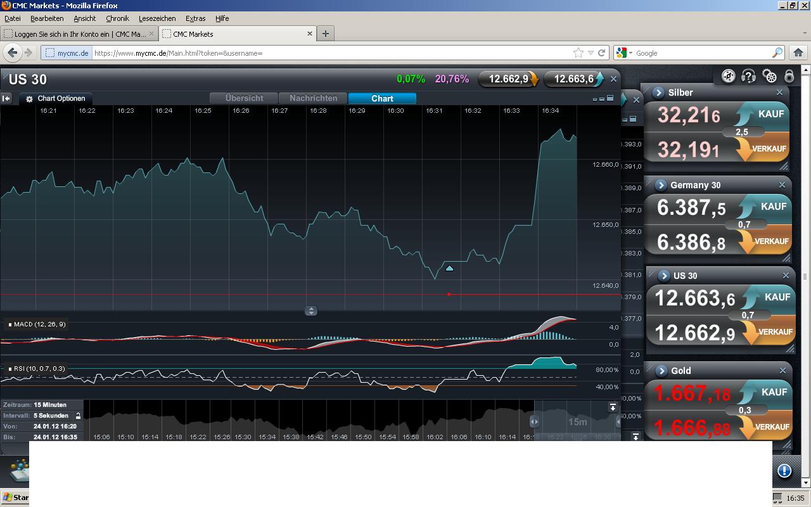Open a new Firefox tab

(325, 34)
